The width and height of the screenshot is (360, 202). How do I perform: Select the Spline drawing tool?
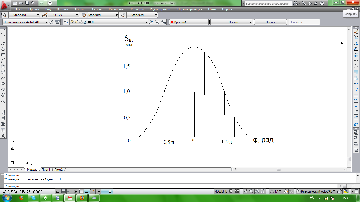[x=3, y=78]
